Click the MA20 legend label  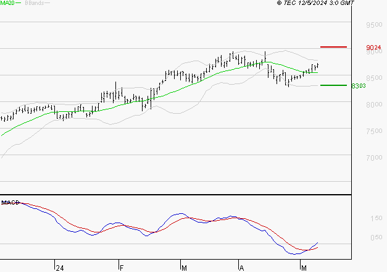(x=7, y=3)
